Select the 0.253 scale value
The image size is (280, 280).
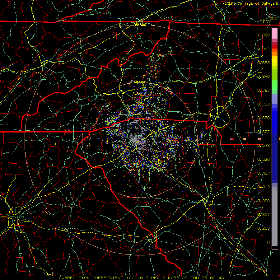264,228
